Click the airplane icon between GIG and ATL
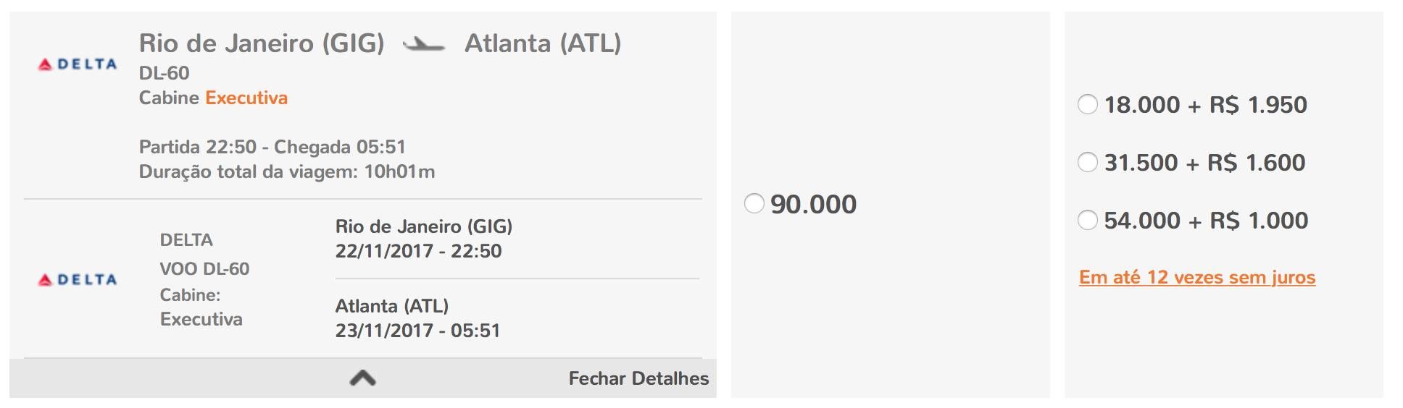 (424, 45)
